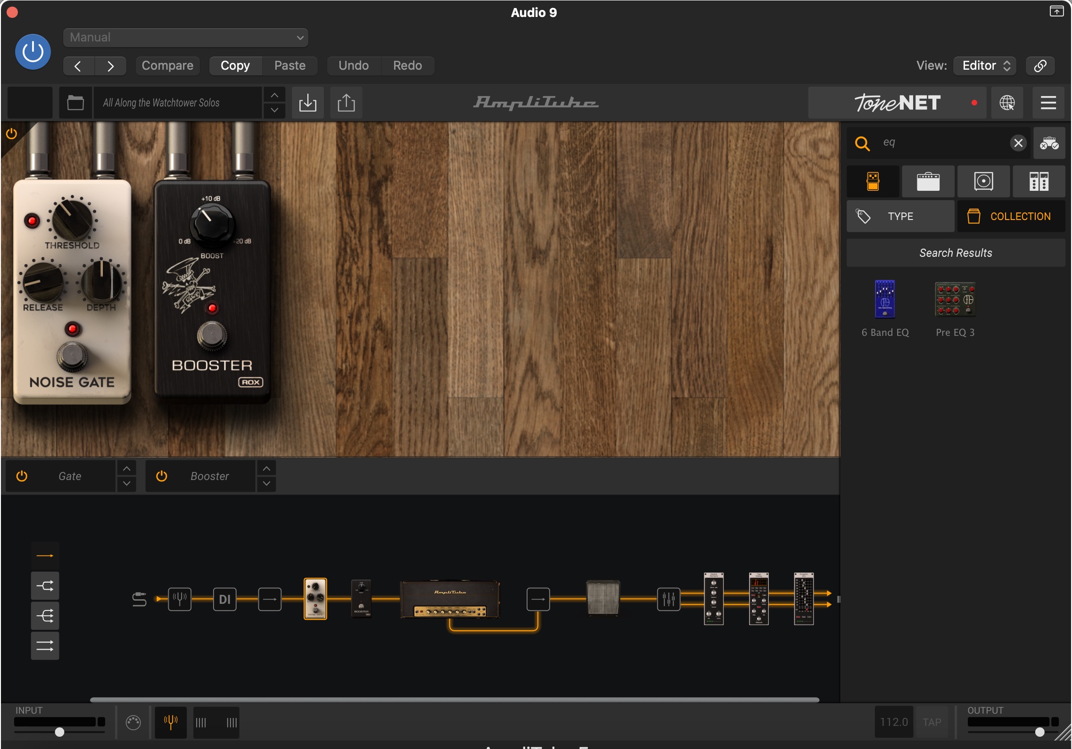Image resolution: width=1072 pixels, height=749 pixels.
Task: Toggle the plugin power bypass button
Action: (33, 52)
